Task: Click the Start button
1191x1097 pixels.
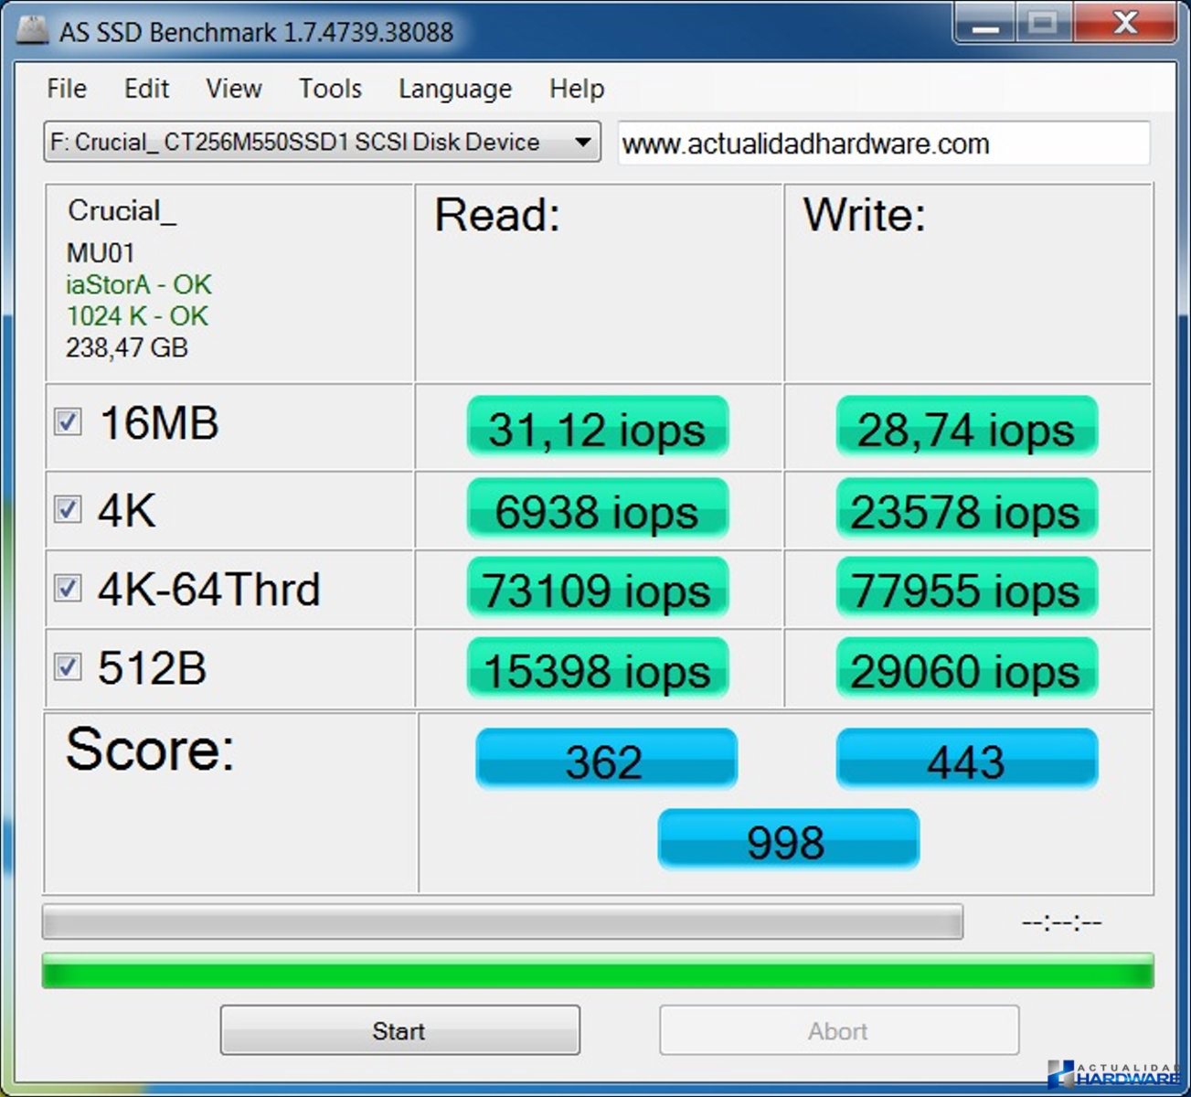Action: click(399, 1030)
